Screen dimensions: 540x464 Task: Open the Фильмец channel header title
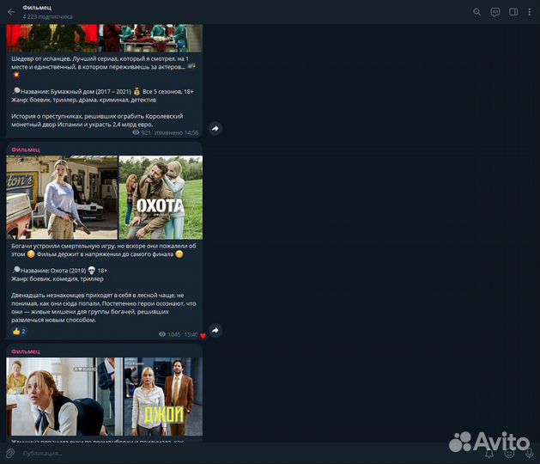(36, 7)
